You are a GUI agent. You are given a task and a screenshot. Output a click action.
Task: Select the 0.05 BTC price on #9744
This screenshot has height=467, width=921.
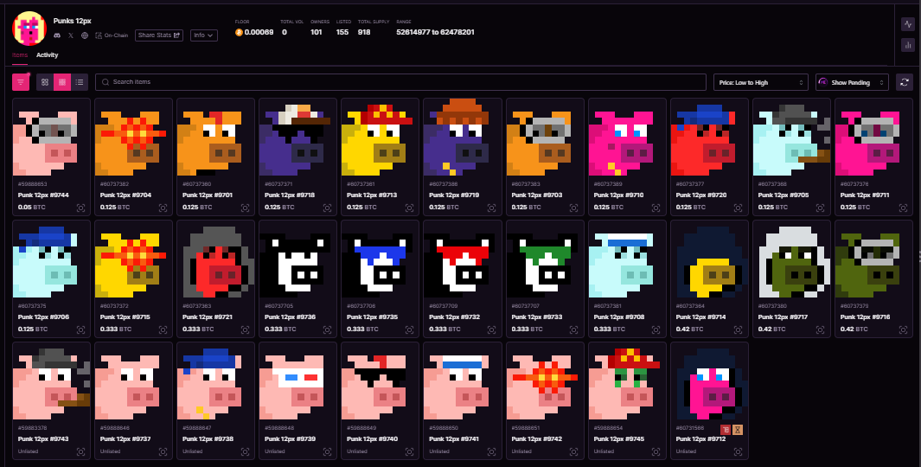[x=32, y=208]
